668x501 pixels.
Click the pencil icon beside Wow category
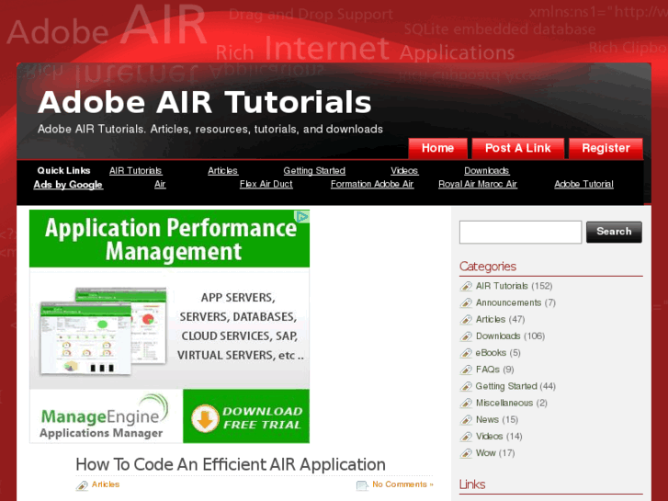466,453
